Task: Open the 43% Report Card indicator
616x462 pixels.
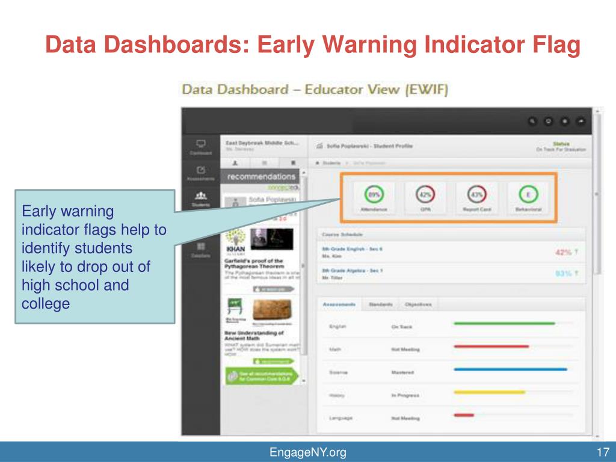Action: [476, 198]
